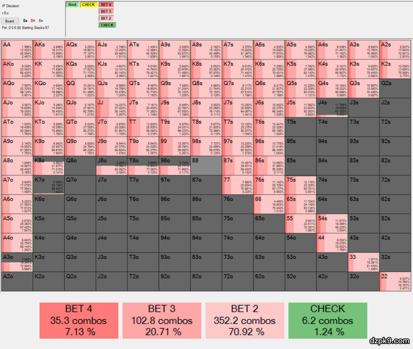Click the CHECK 6.2 combos summary box
Image resolution: width=413 pixels, height=349 pixels.
tap(328, 320)
